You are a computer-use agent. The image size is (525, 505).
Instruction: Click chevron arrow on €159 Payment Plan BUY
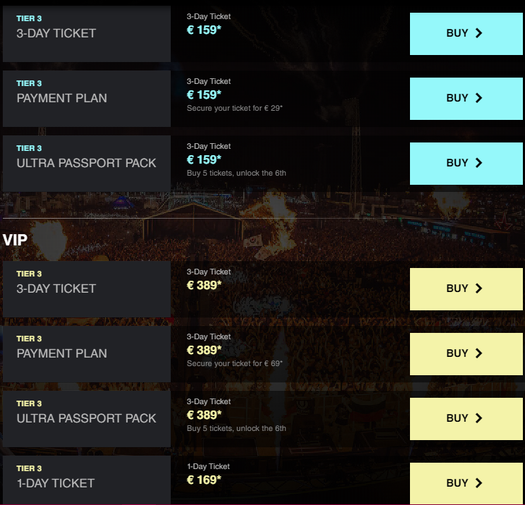479,98
